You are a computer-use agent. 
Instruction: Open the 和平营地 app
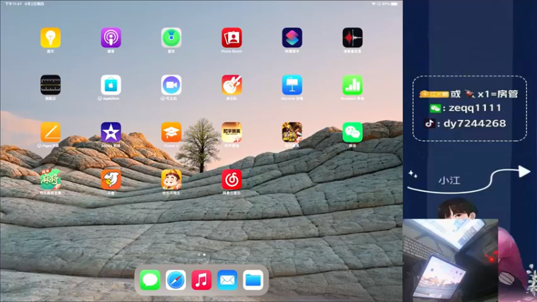click(x=232, y=132)
